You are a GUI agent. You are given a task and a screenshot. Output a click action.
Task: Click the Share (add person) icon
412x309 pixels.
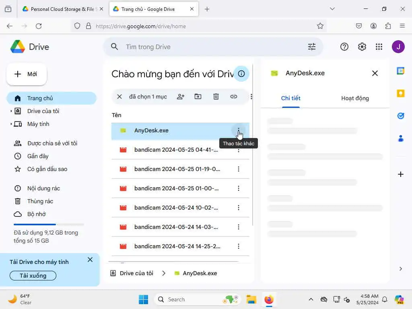(x=181, y=97)
